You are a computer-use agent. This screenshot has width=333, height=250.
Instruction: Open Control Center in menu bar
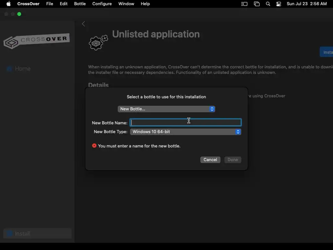tap(279, 4)
